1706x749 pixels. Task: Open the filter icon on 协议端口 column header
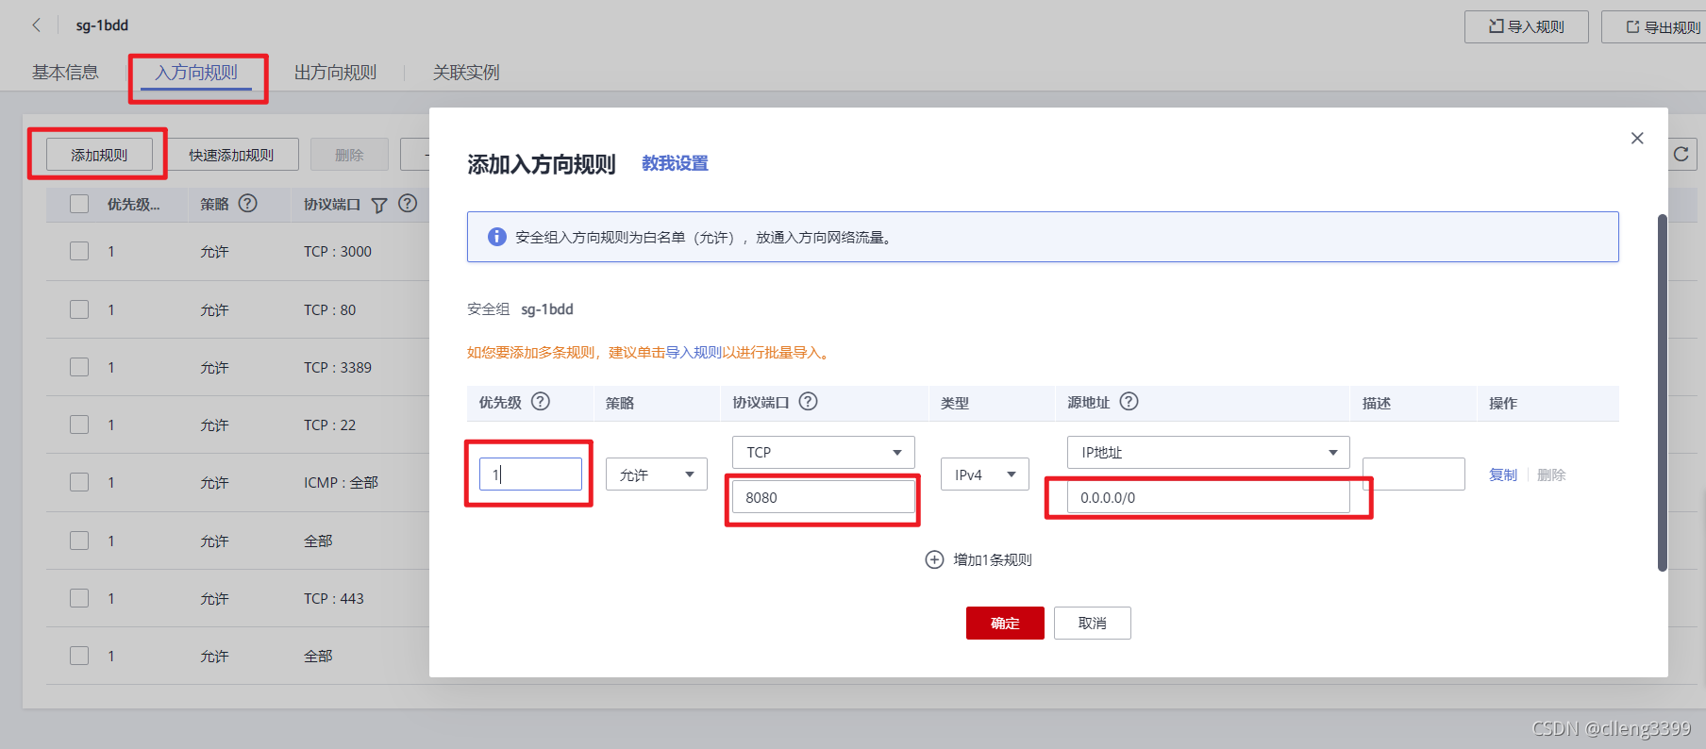(x=379, y=205)
